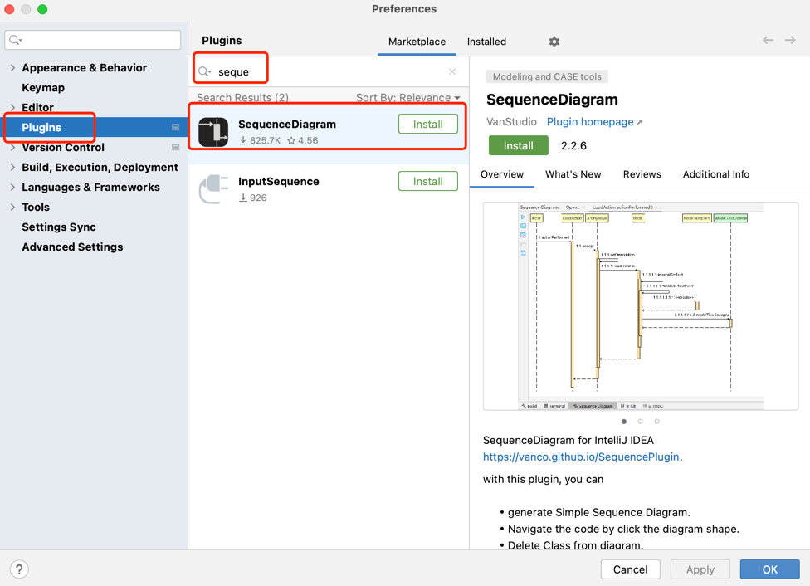Open the help question mark button

click(19, 569)
